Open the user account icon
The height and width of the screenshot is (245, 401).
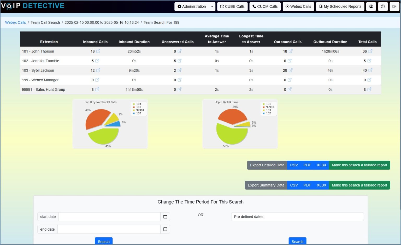pos(371,7)
